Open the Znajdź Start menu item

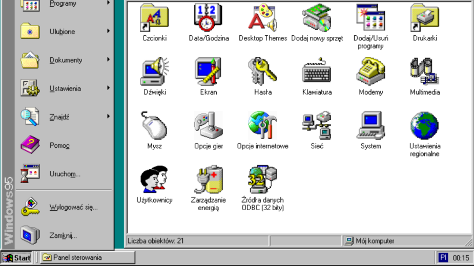pyautogui.click(x=65, y=117)
